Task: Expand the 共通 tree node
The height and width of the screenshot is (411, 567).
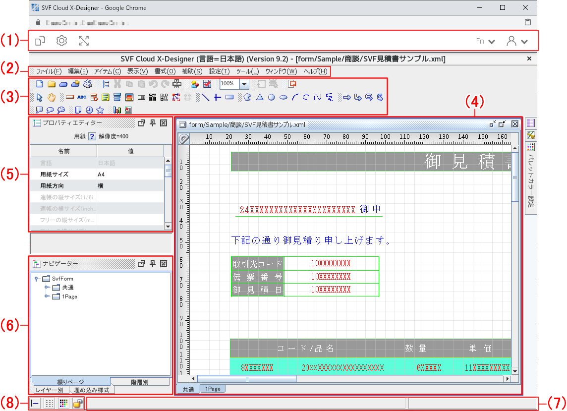Action: (47, 287)
